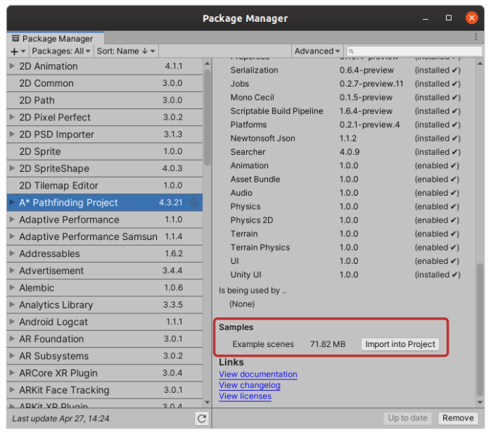Click in the package search field
The width and height of the screenshot is (491, 435).
point(414,51)
